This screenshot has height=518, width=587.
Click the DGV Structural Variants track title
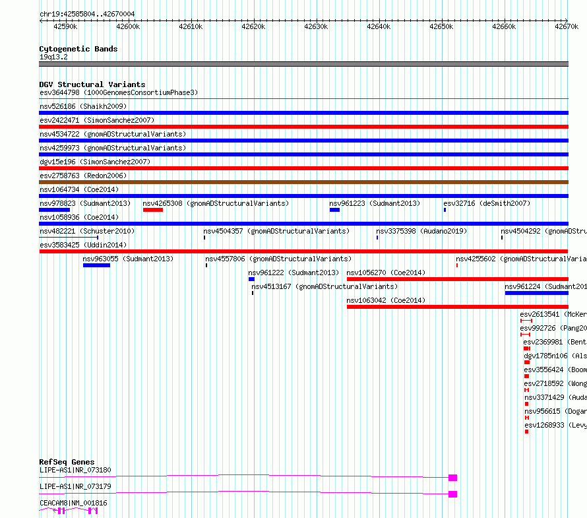(x=92, y=84)
